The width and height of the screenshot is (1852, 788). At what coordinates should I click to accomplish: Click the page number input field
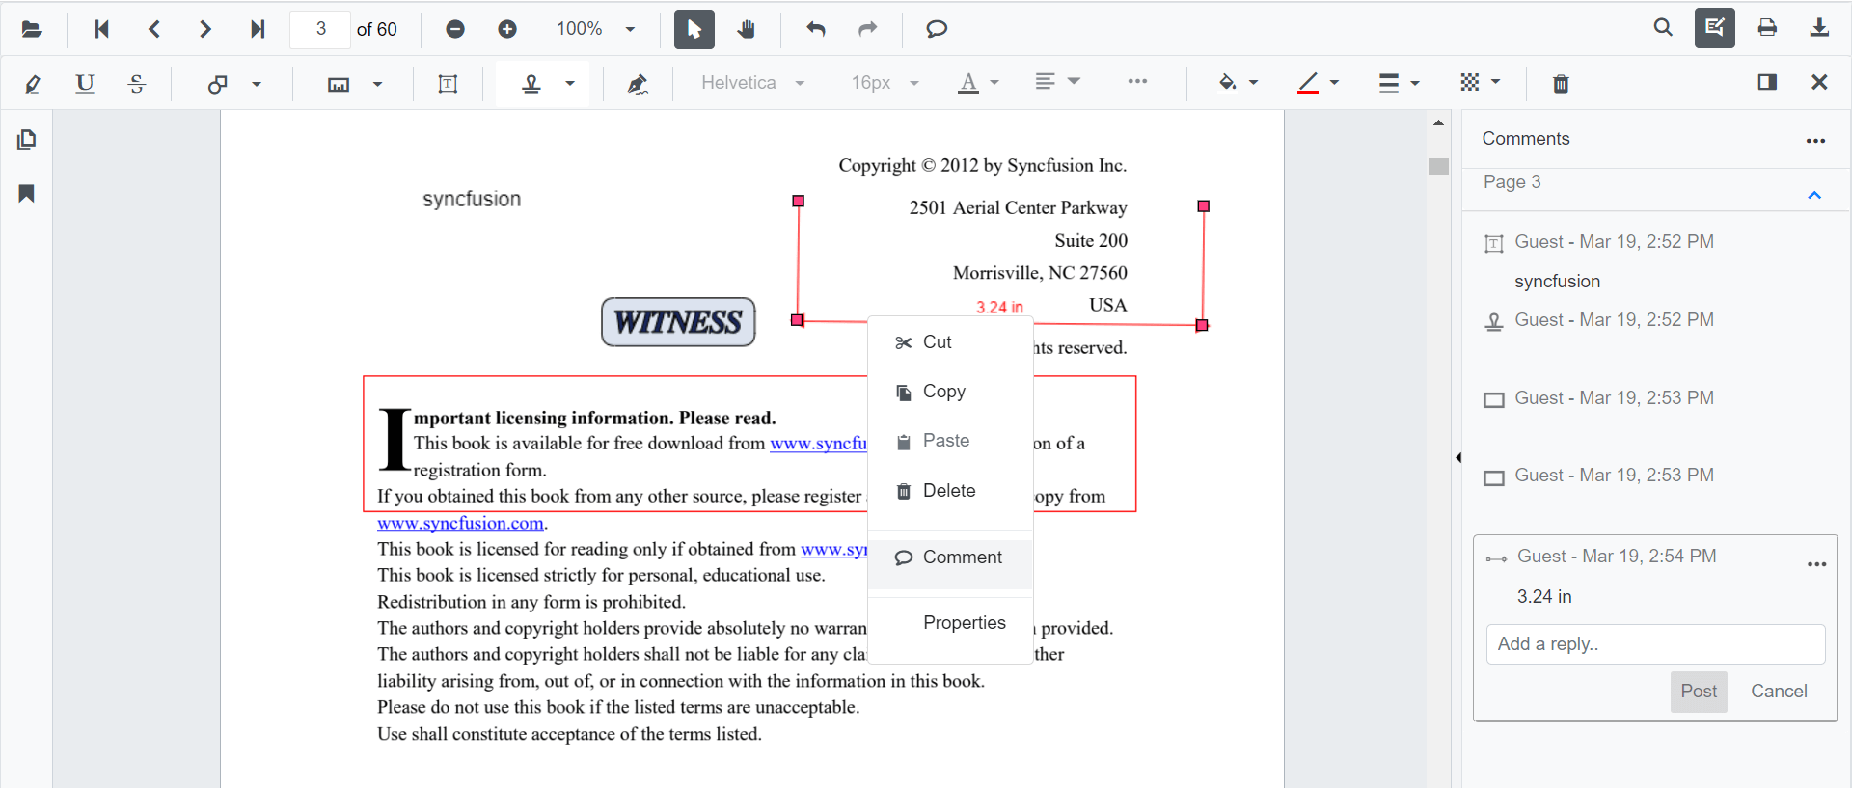pyautogui.click(x=320, y=29)
